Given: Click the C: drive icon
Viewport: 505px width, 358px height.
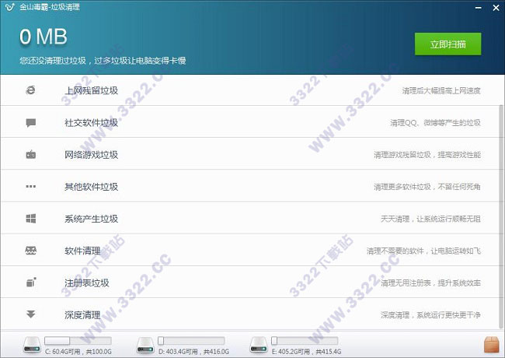Looking at the screenshot, I should pos(32,345).
